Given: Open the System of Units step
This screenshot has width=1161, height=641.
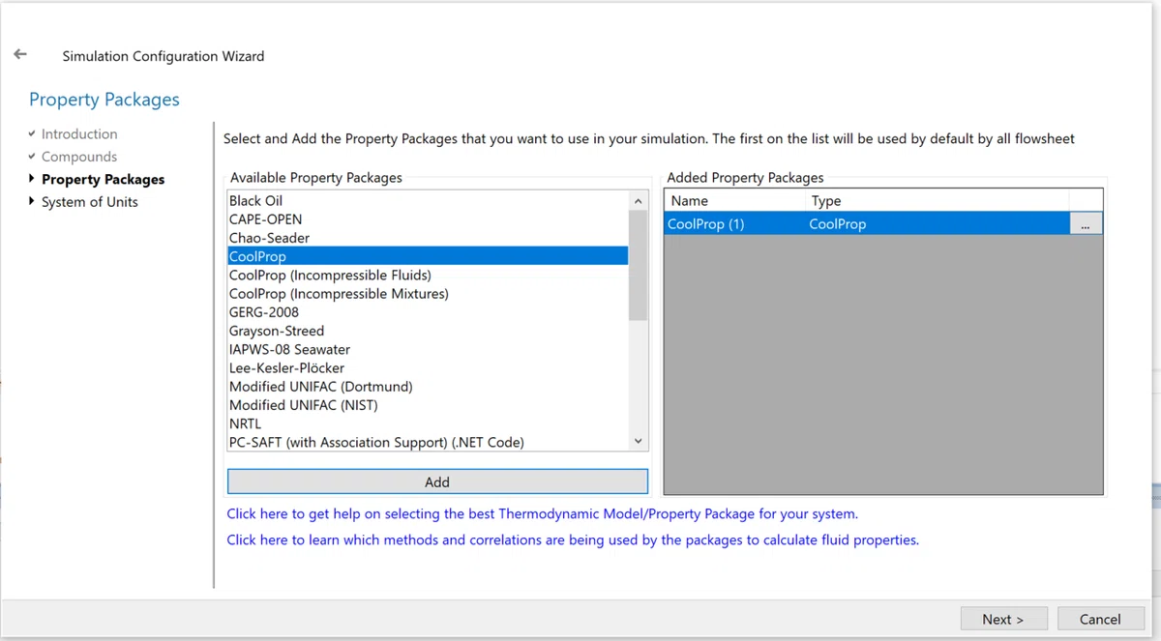Looking at the screenshot, I should pyautogui.click(x=90, y=202).
